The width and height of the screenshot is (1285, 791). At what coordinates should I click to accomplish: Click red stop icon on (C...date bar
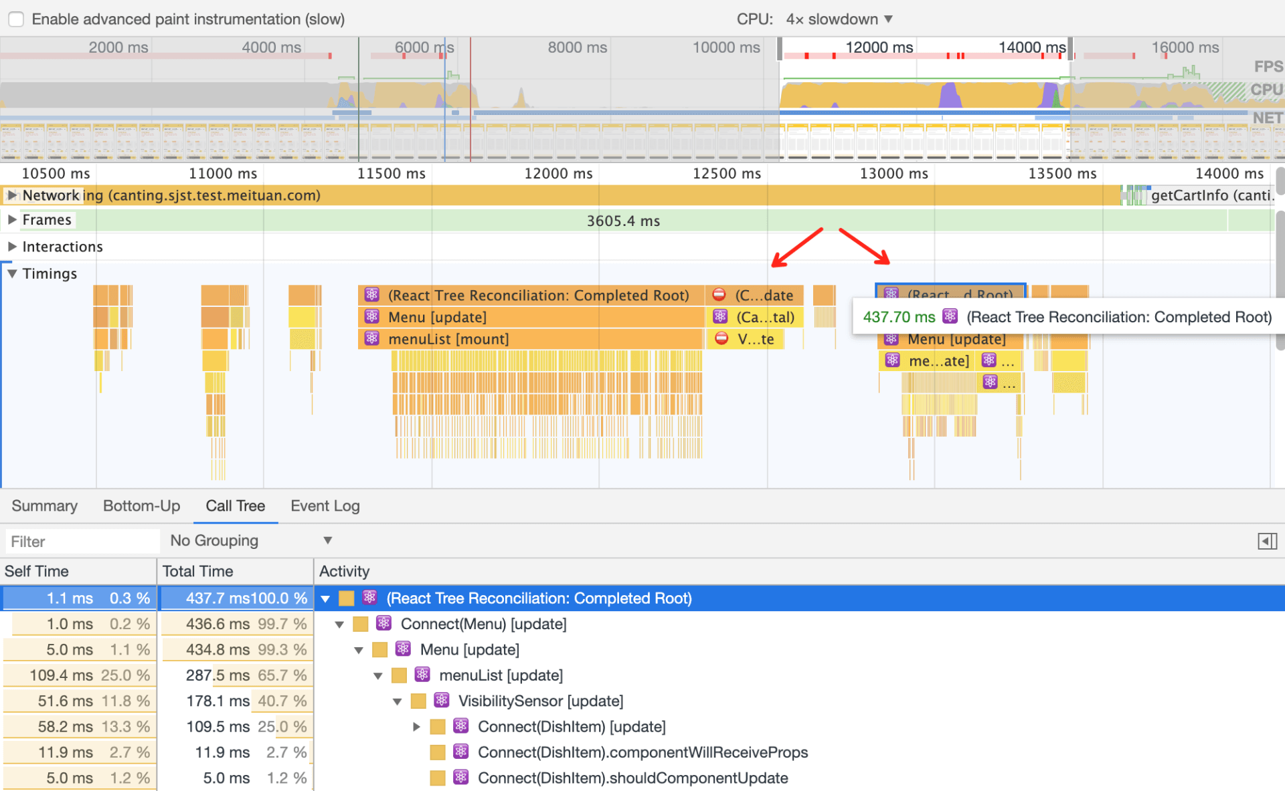coord(719,294)
